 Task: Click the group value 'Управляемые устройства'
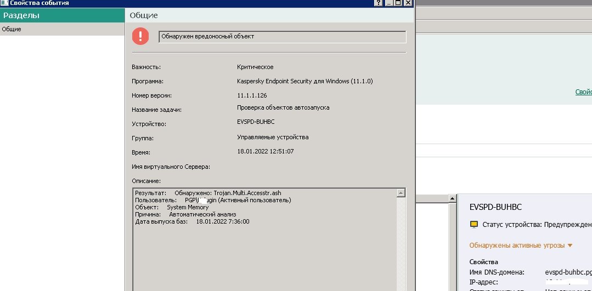(273, 137)
